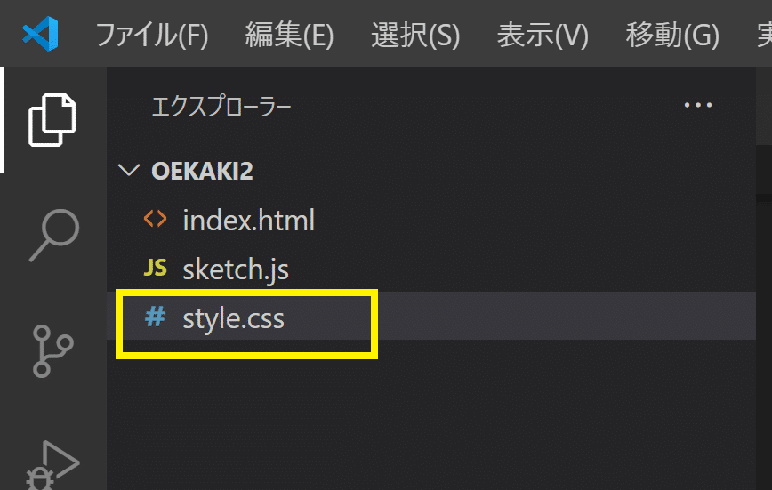The image size is (772, 490).
Task: Collapse the OEKAKI2 folder chevron
Action: tap(130, 171)
